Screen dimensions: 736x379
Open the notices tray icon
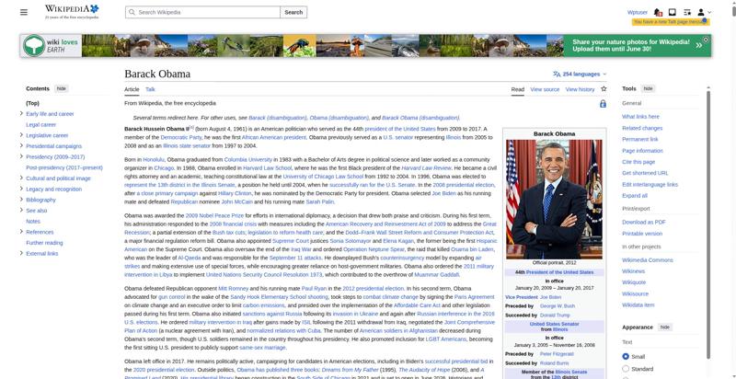coord(673,12)
